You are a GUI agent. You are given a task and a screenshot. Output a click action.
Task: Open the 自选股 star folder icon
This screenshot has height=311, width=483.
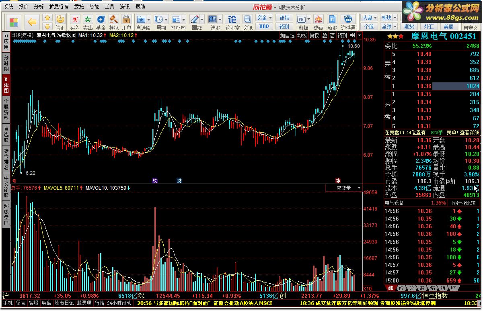click(141, 19)
